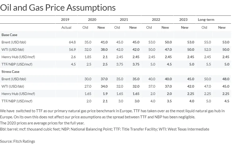Image resolution: width=234 pixels, height=146 pixels.
Task: Select Stress Case TTF/NBP 2020 New value 2.1
Action: click(105, 101)
